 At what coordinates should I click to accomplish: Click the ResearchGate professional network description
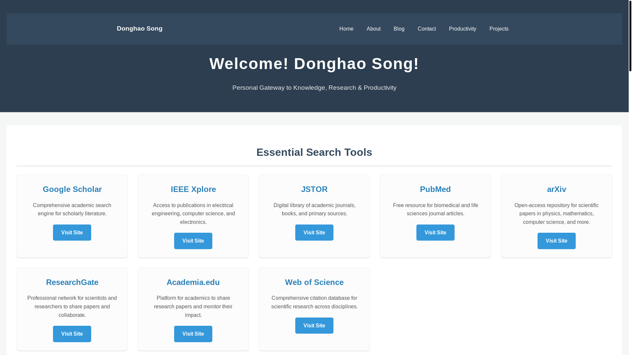pos(72,307)
